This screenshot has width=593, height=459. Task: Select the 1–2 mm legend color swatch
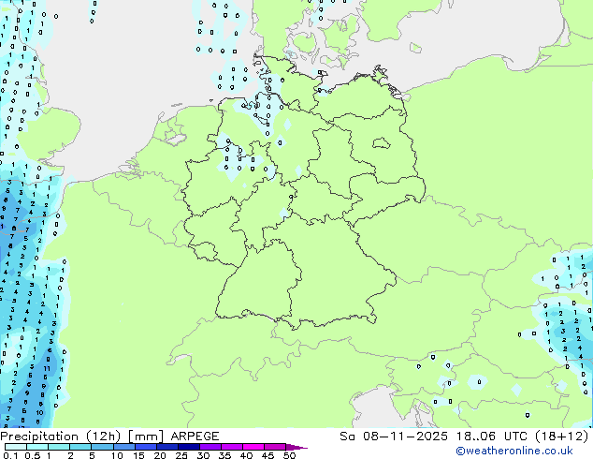tap(59, 447)
